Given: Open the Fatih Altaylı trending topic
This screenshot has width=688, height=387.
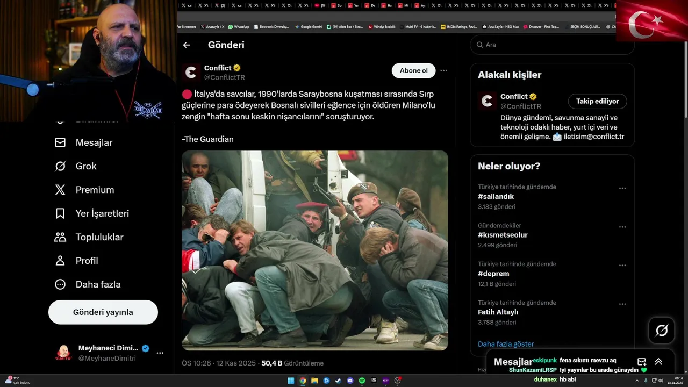Looking at the screenshot, I should tap(498, 312).
